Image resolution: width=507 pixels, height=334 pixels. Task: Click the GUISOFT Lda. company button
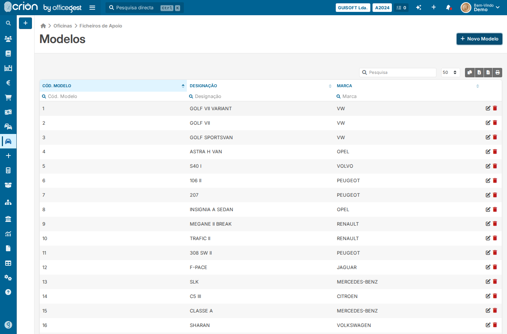point(352,7)
